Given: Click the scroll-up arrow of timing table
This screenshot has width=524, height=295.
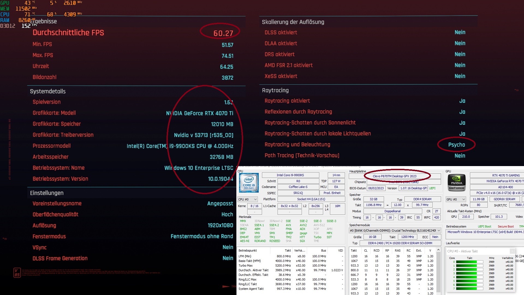Looking at the screenshot, I should (438, 250).
